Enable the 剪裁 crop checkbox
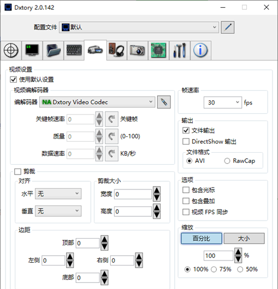Screen dimensions: 278x289 17,171
